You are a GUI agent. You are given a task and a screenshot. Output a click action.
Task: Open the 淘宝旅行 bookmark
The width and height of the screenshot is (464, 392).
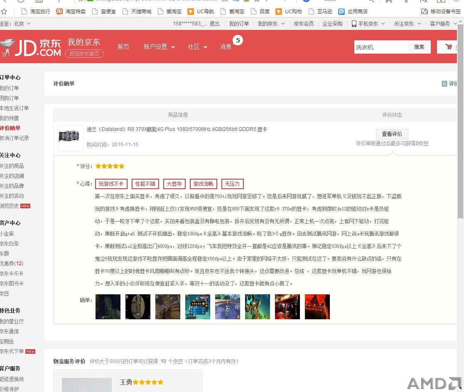tap(36, 12)
